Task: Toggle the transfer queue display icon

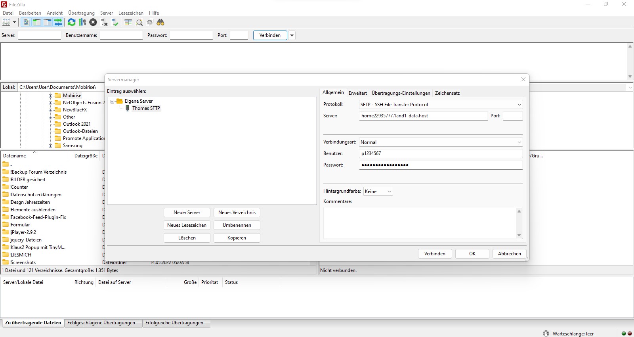Action: coord(58,23)
